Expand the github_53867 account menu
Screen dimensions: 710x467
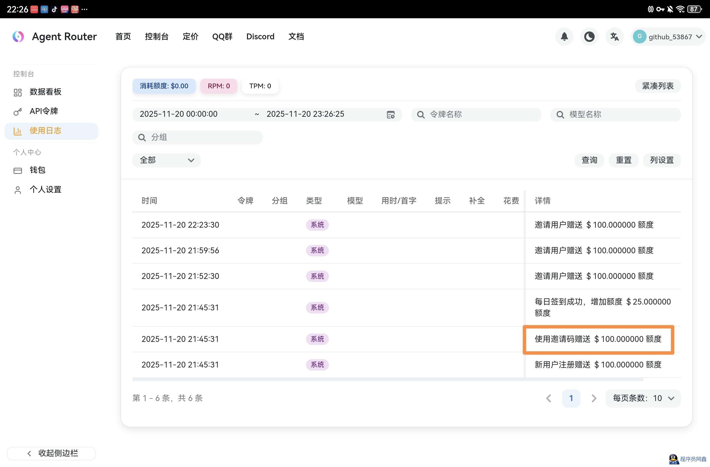pyautogui.click(x=668, y=37)
